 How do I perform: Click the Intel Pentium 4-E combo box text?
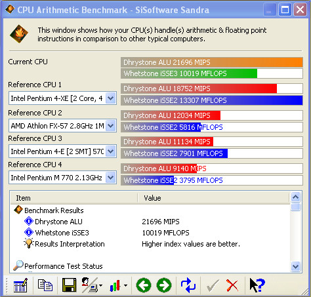pyautogui.click(x=57, y=151)
